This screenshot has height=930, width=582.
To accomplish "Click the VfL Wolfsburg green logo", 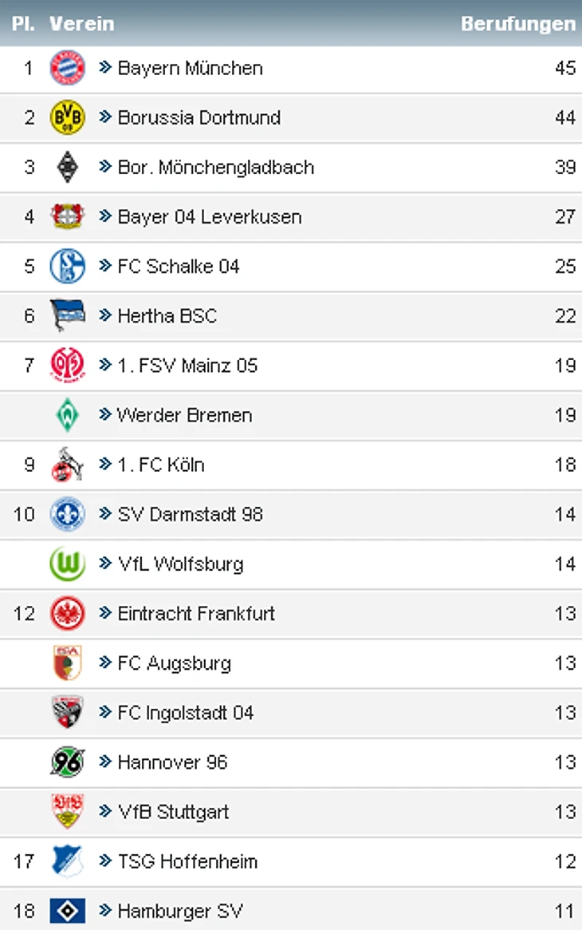I will [68, 564].
